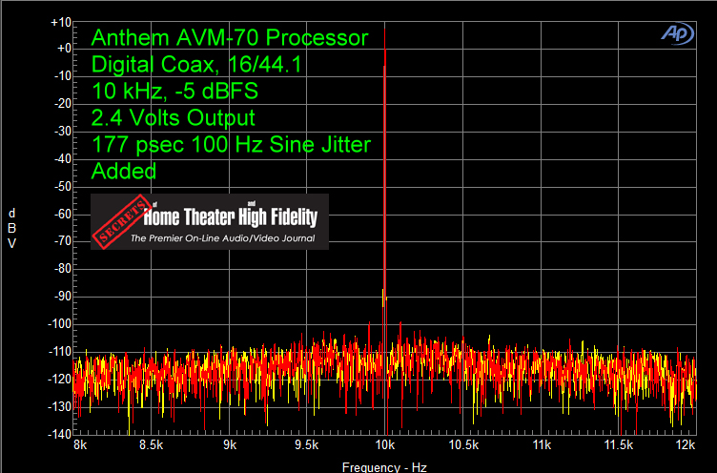Click the 2.4 Volts Output annotation
This screenshot has width=717, height=473.
tap(173, 119)
